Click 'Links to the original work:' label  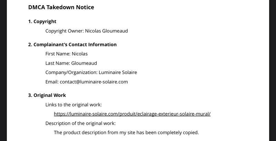tap(73, 105)
